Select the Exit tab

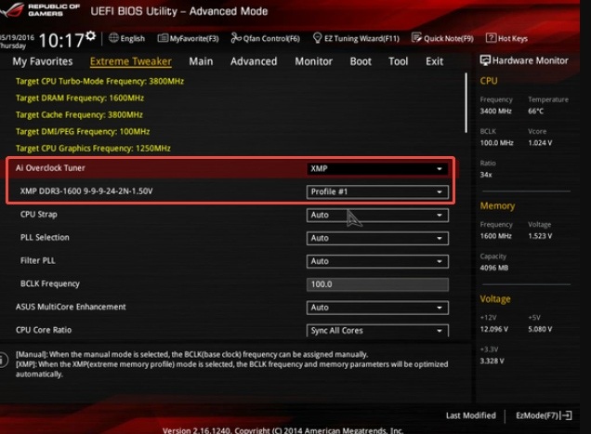(434, 61)
